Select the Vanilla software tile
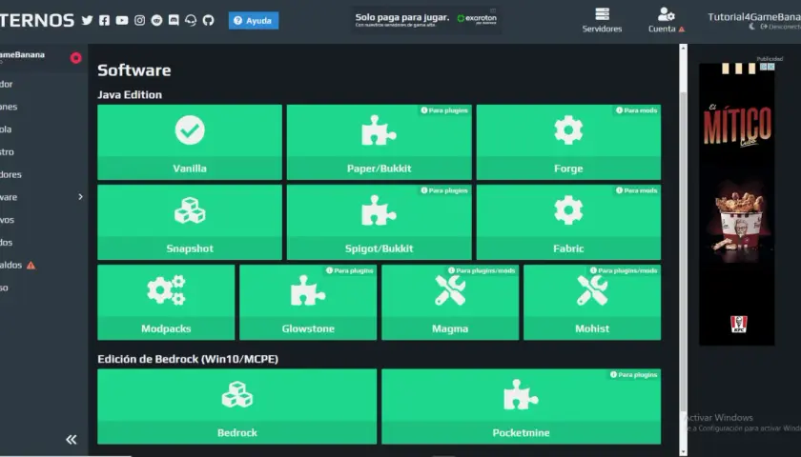801x457 pixels. tap(190, 142)
